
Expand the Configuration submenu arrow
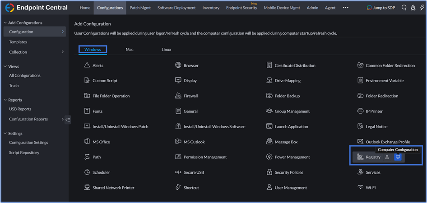tap(63, 32)
